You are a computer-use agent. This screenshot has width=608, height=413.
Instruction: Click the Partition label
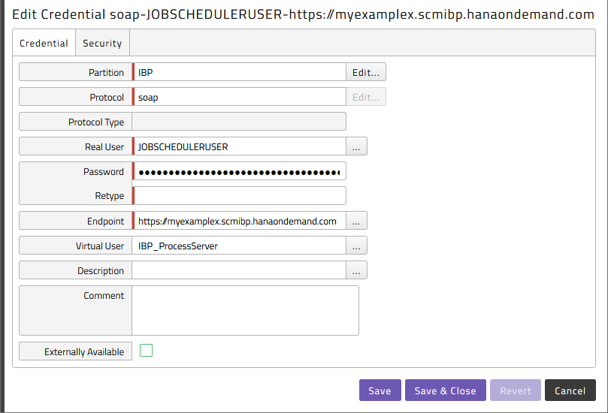click(x=106, y=72)
